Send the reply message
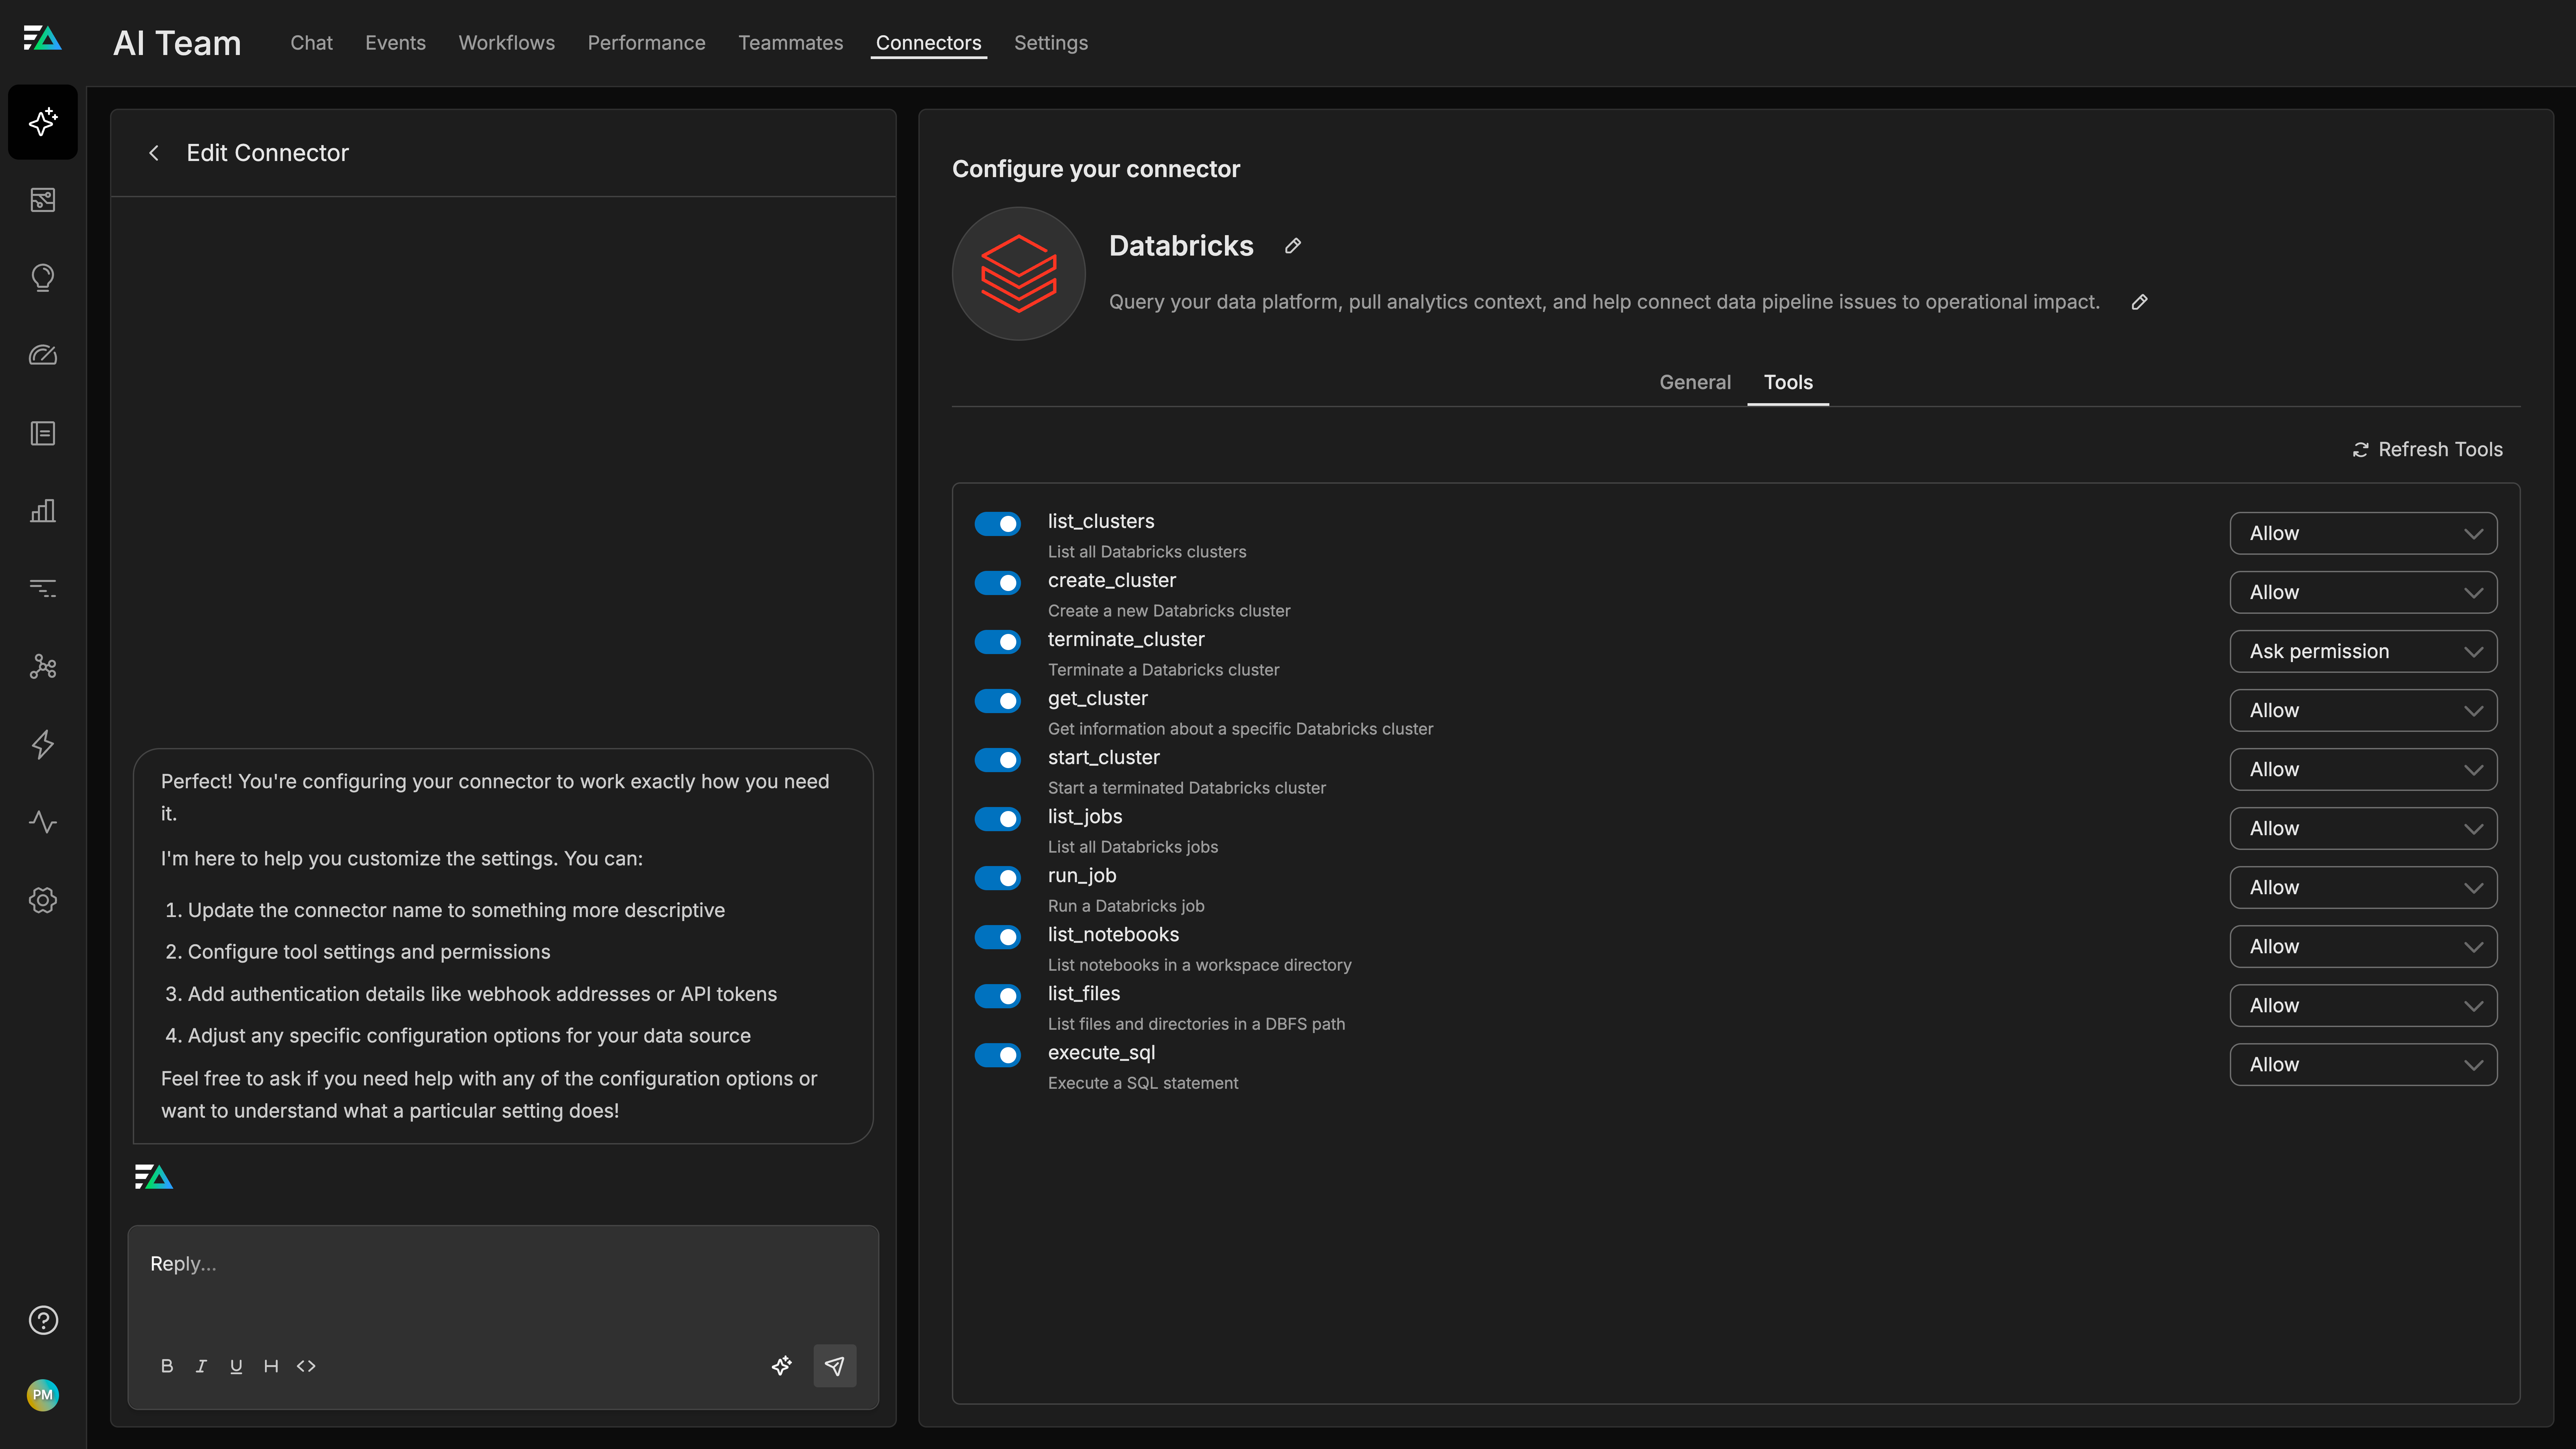Screen dimensions: 2576x1449 point(835,1366)
